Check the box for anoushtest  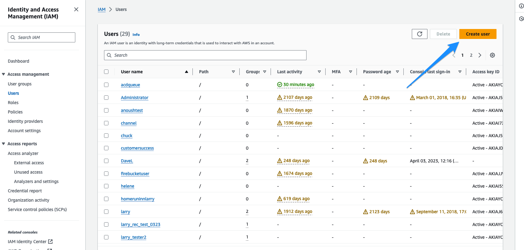(106, 110)
